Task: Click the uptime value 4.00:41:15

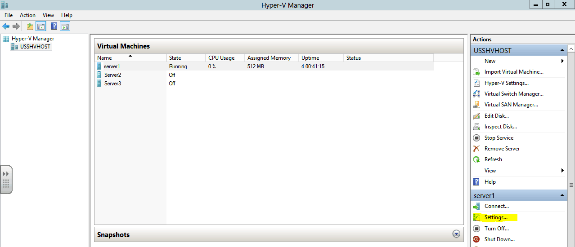Action: click(x=313, y=66)
